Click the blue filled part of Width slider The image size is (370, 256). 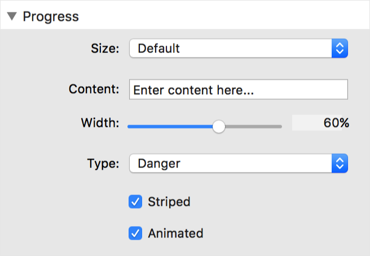[x=170, y=127]
